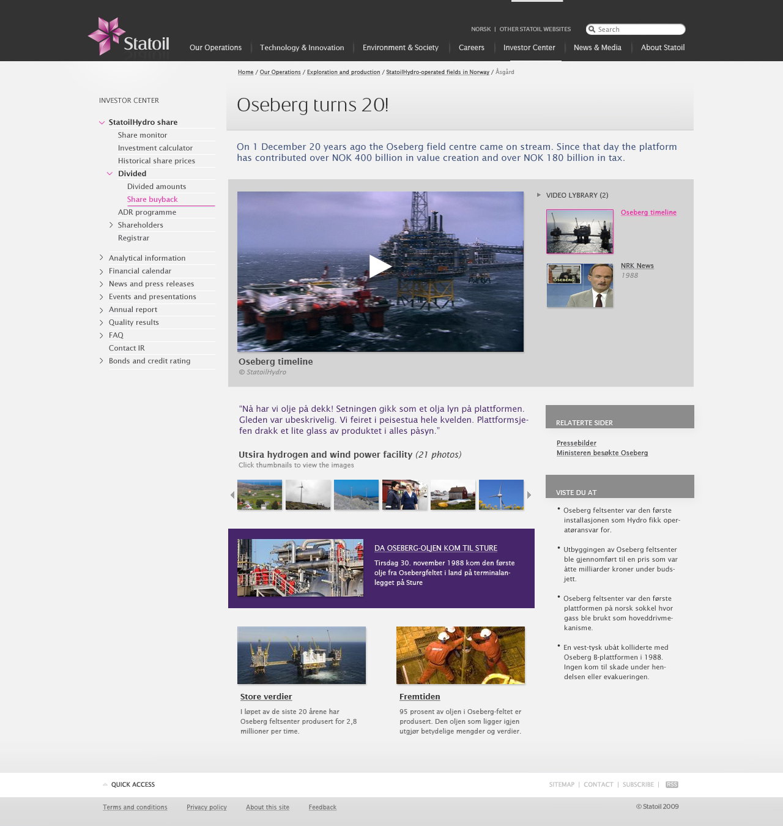Open Pressebilder related link
The width and height of the screenshot is (783, 826).
pos(576,443)
